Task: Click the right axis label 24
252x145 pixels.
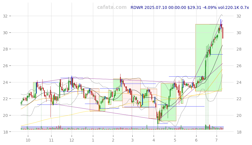Action: coord(239,82)
